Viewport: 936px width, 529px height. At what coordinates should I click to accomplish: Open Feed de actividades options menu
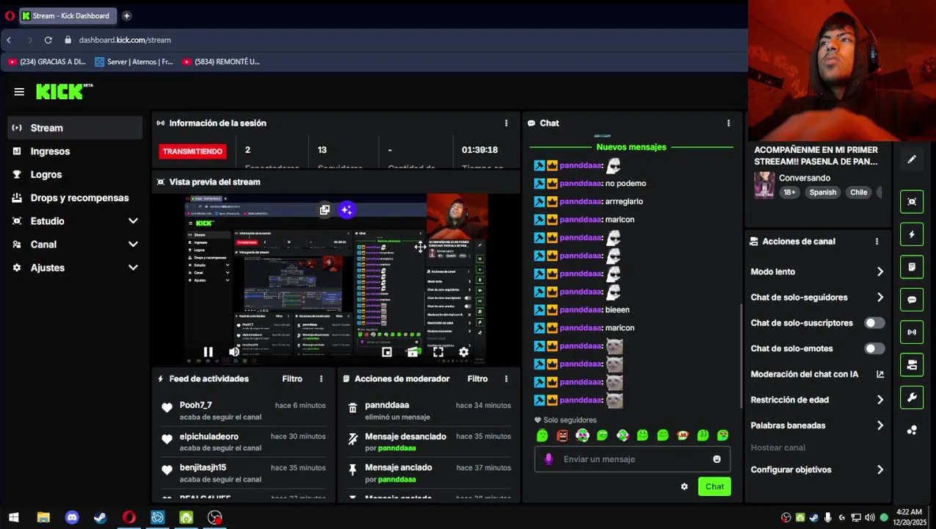pyautogui.click(x=321, y=379)
